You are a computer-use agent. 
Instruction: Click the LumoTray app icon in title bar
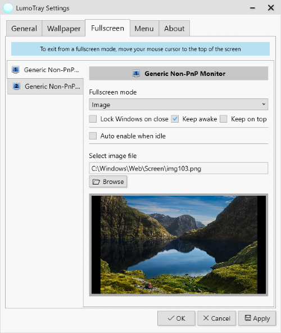(x=8, y=8)
